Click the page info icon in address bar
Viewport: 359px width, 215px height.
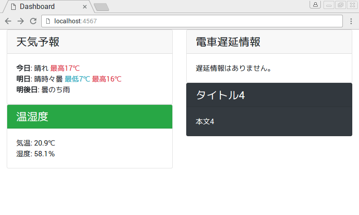(x=48, y=21)
